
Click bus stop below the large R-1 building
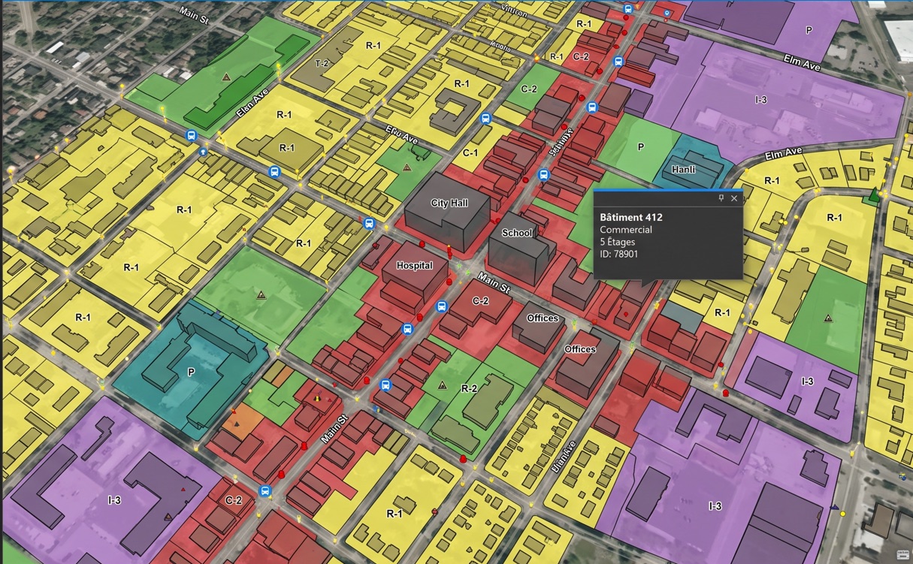[275, 172]
